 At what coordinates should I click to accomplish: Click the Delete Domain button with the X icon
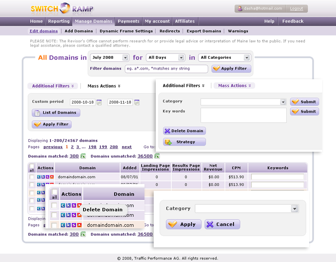[184, 131]
